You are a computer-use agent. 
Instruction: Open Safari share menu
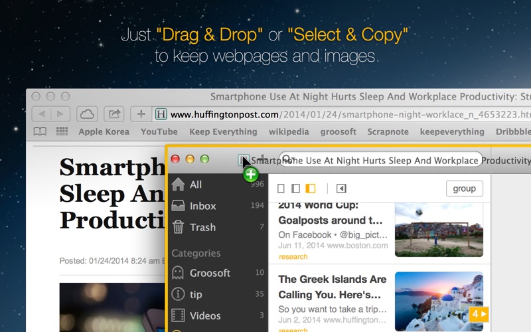point(114,114)
